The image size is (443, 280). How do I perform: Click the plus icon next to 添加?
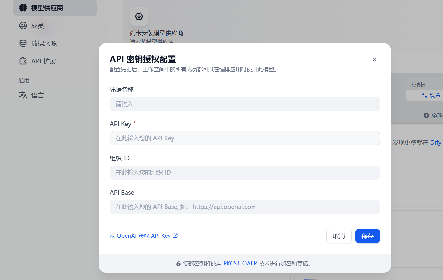point(427,115)
